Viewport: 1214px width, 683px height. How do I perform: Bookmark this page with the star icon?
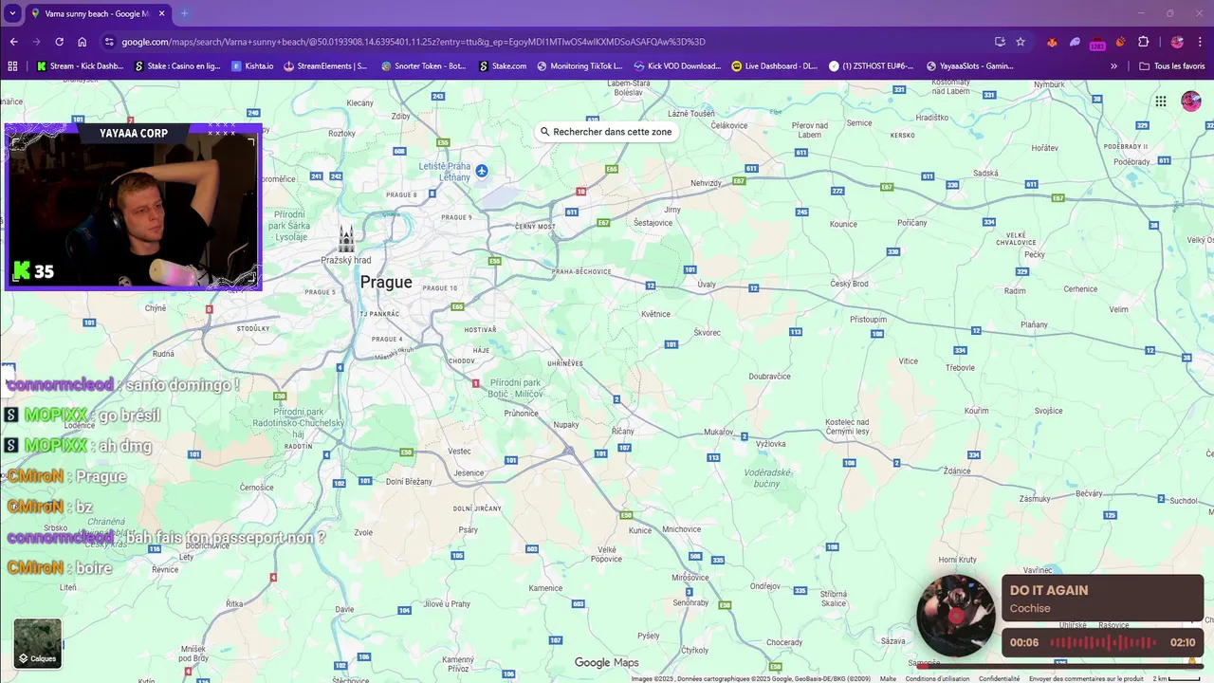(x=1021, y=42)
